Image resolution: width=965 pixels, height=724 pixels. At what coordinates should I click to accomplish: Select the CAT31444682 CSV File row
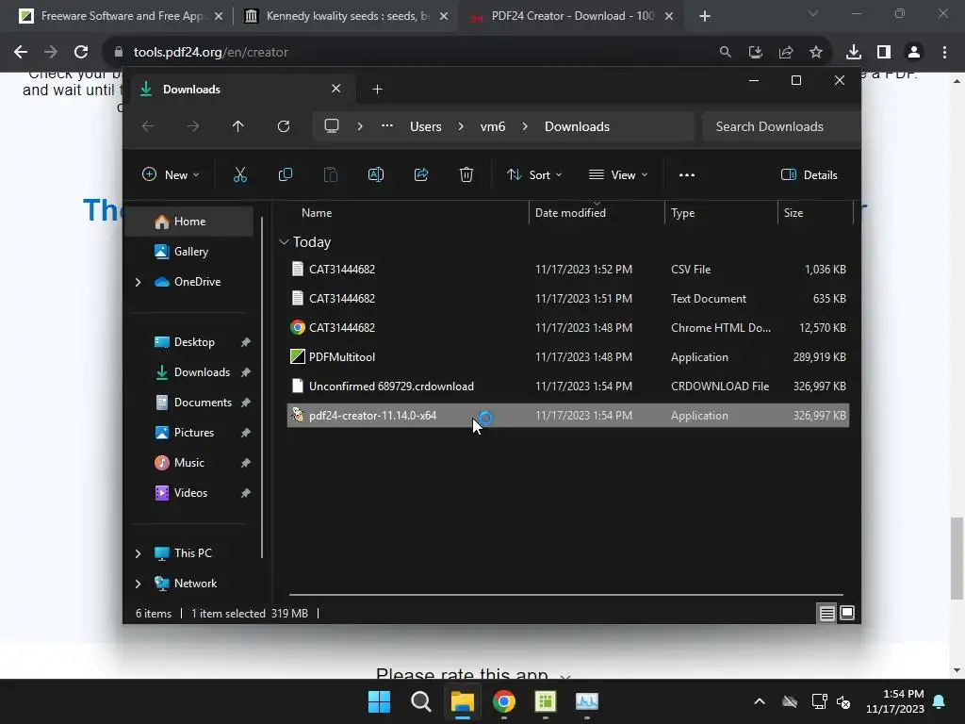[x=568, y=270]
